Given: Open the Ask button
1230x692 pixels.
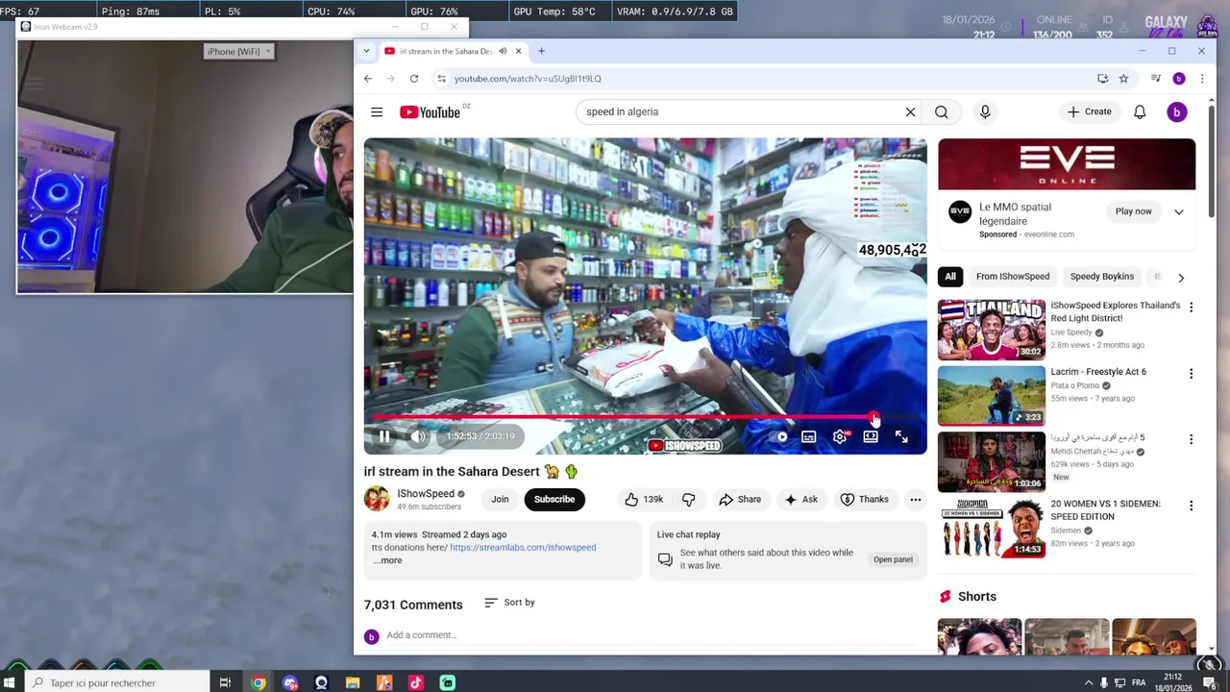Looking at the screenshot, I should (800, 500).
